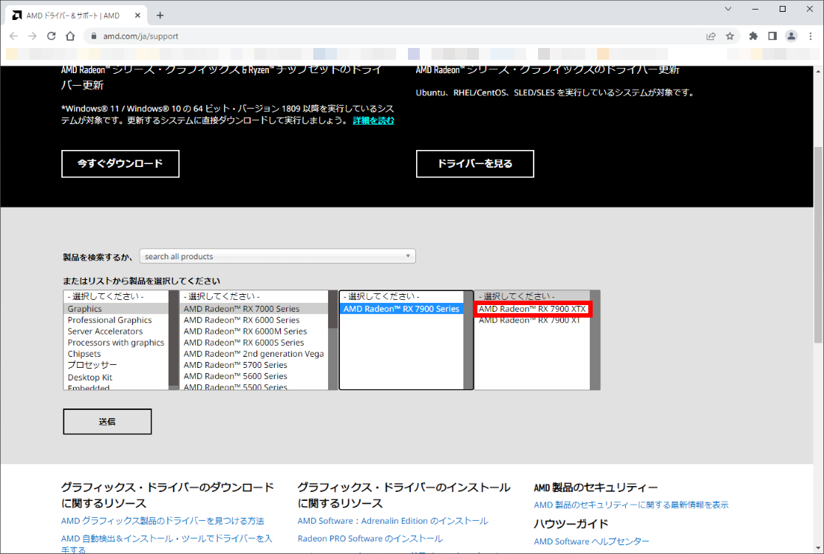Open the Chrome three-dot menu
The width and height of the screenshot is (824, 554).
(x=811, y=36)
